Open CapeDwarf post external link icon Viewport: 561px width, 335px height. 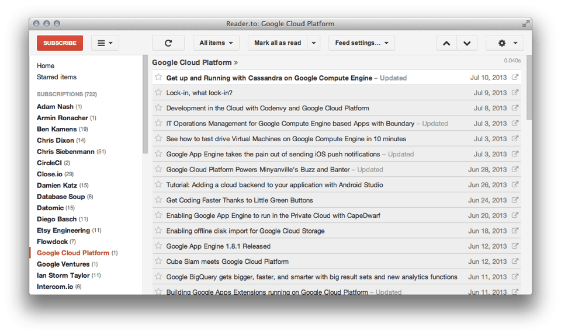pyautogui.click(x=515, y=215)
